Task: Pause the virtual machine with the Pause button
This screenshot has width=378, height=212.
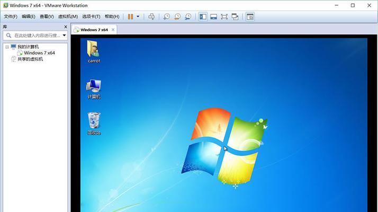Action: pyautogui.click(x=130, y=16)
